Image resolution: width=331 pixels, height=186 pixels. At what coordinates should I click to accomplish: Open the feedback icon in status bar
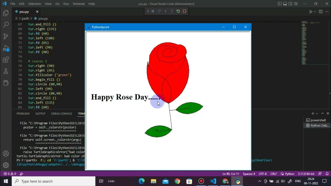pyautogui.click(x=320, y=174)
